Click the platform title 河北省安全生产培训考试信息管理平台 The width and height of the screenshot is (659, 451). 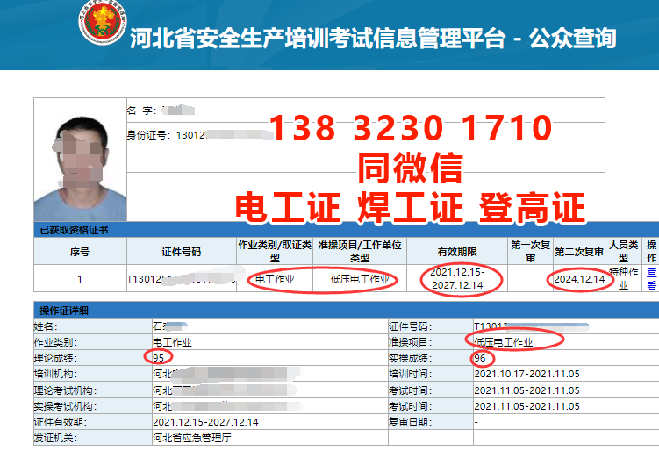316,39
